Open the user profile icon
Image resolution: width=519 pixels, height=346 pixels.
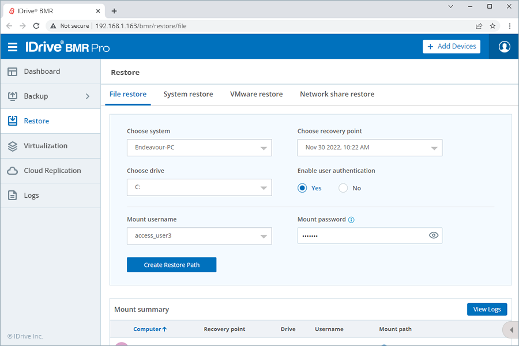503,46
